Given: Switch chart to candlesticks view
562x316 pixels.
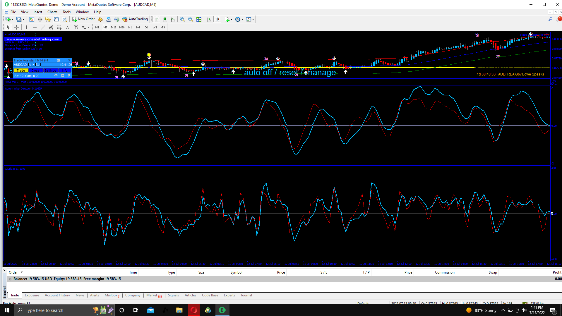Looking at the screenshot, I should coord(165,19).
